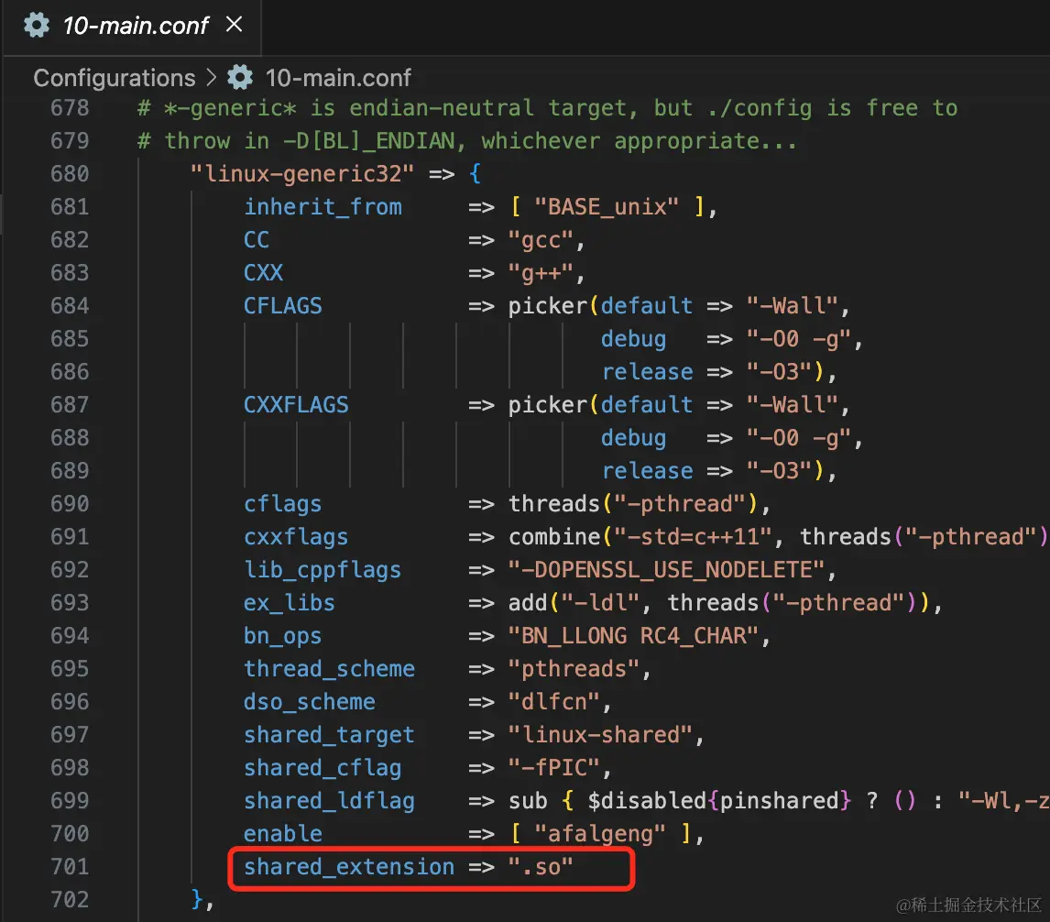Open the Configurations breadcrumb item
Viewport: 1050px width, 922px height.
point(113,78)
